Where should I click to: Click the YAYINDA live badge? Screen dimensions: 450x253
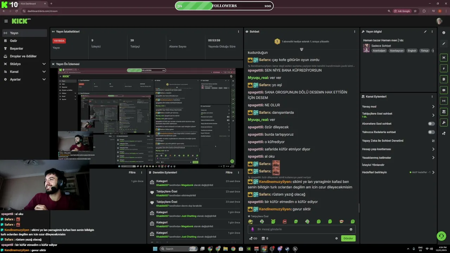pos(59,41)
